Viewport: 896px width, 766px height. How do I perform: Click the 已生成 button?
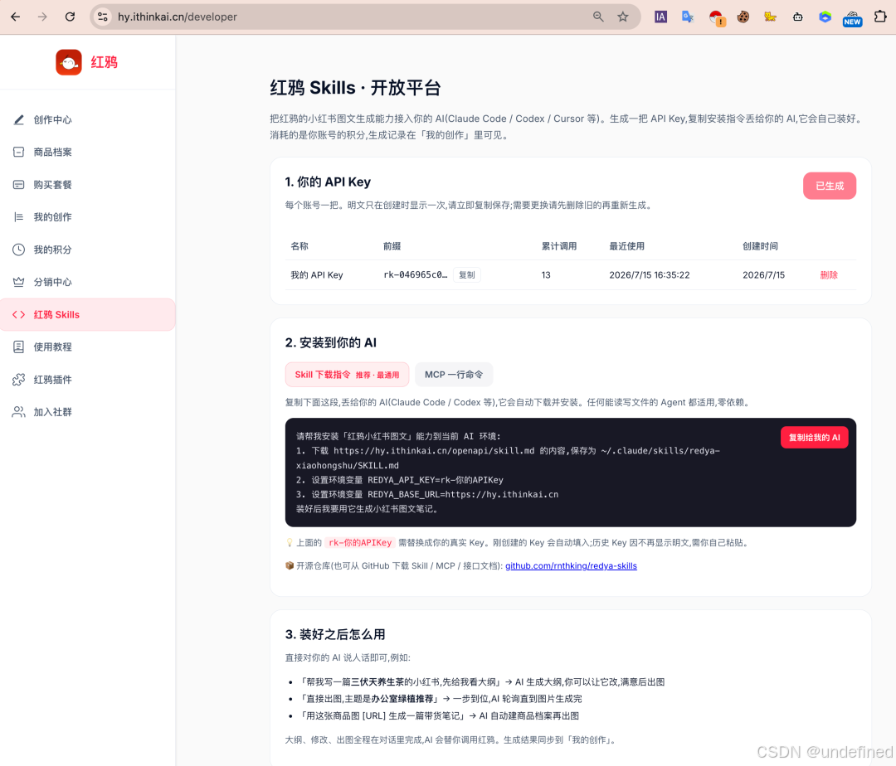(x=829, y=186)
